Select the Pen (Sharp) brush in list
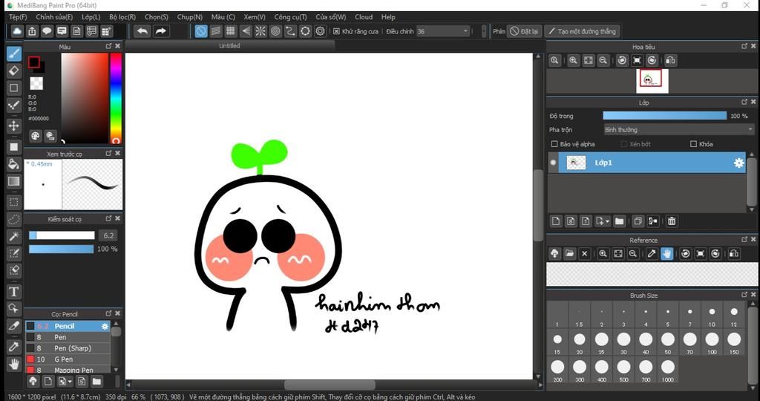760x401 pixels. tap(74, 348)
